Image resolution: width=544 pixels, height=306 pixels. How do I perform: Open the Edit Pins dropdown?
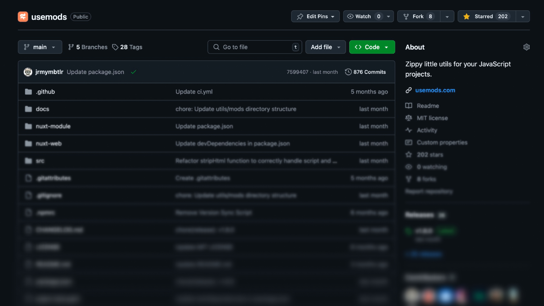[315, 16]
